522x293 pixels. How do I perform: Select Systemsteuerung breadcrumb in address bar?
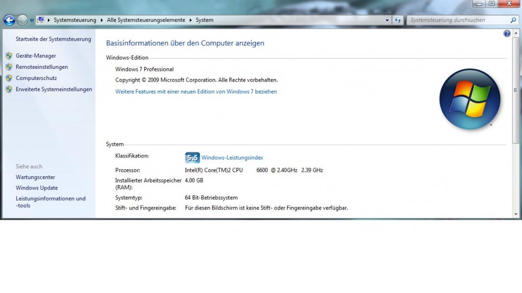(75, 20)
